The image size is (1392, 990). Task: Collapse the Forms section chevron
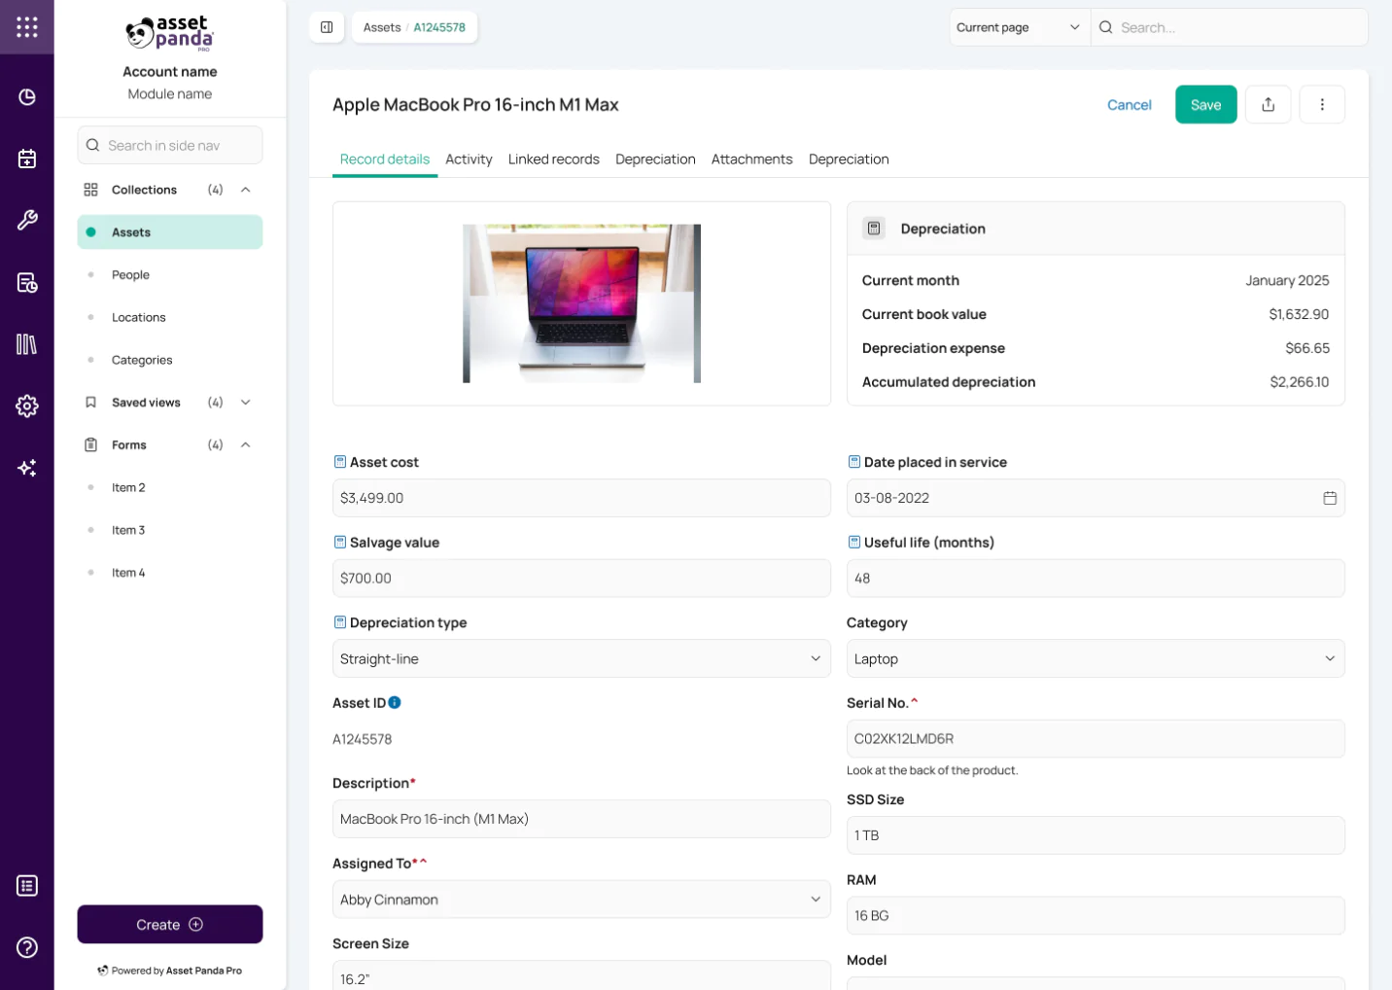[246, 445]
